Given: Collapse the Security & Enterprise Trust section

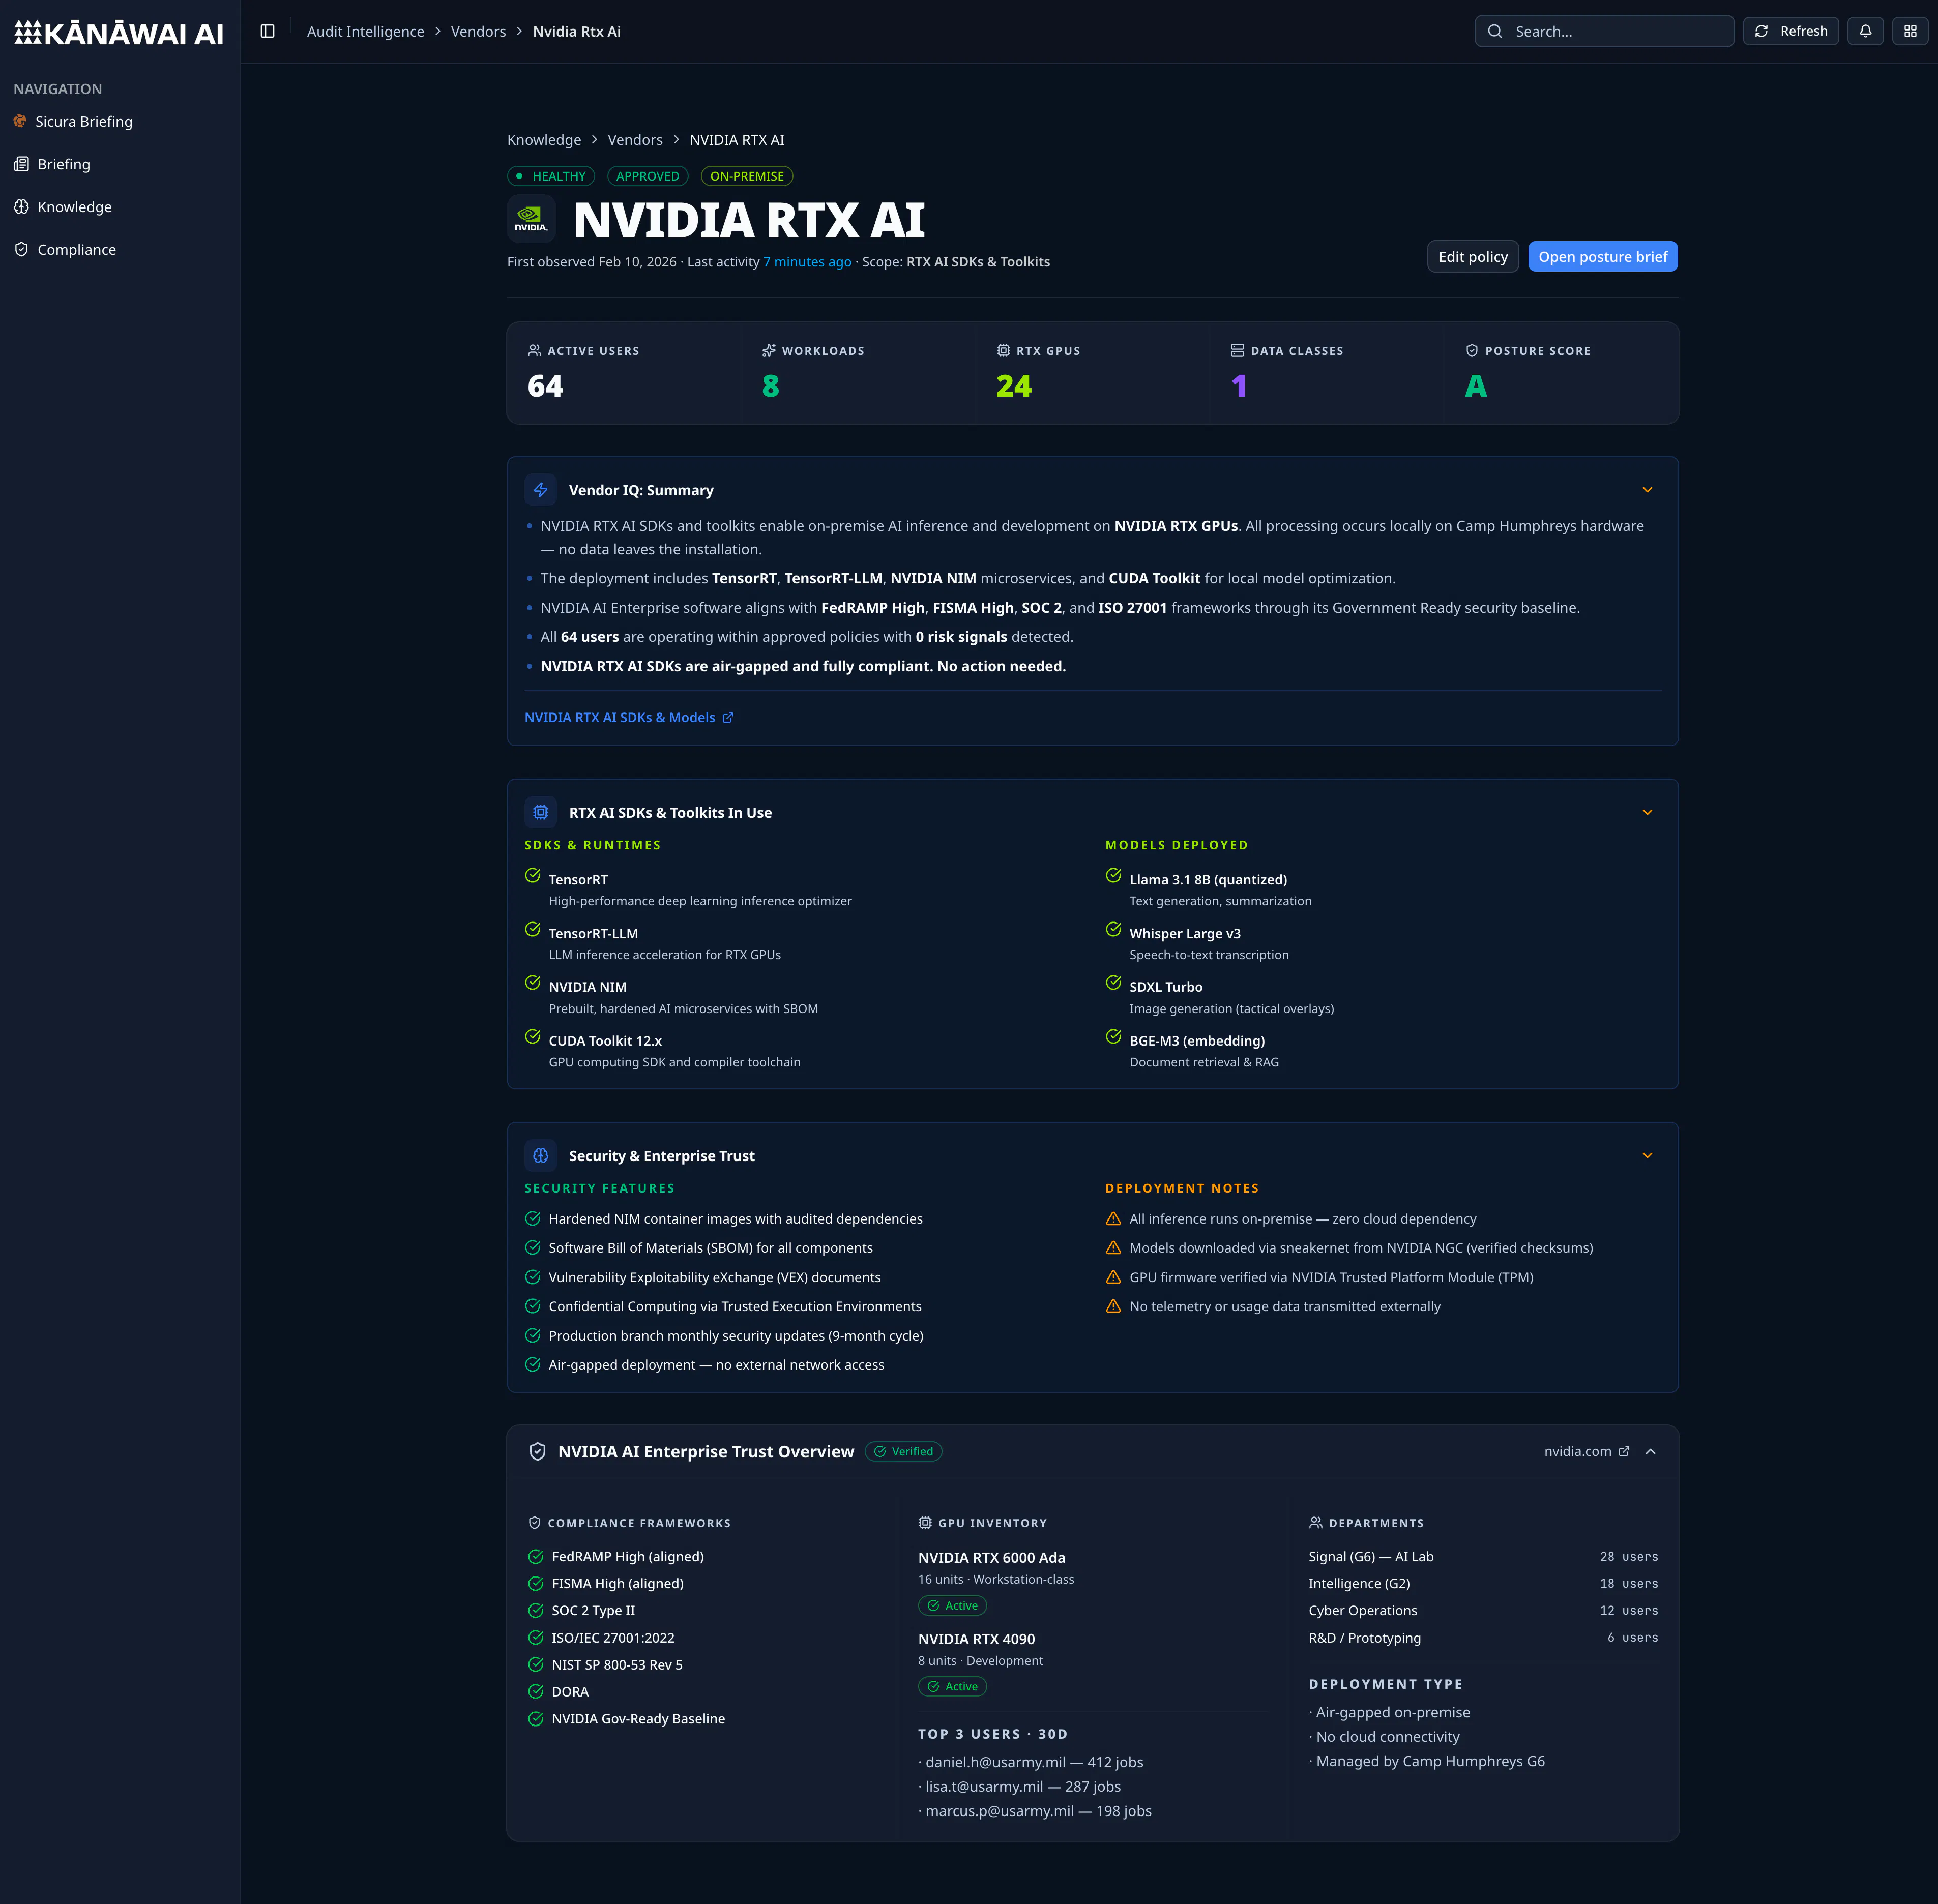Looking at the screenshot, I should [1648, 1155].
